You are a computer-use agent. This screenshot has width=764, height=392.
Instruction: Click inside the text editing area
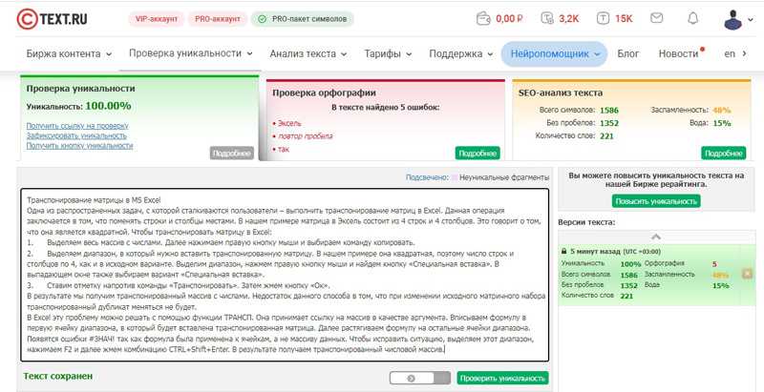pos(285,275)
